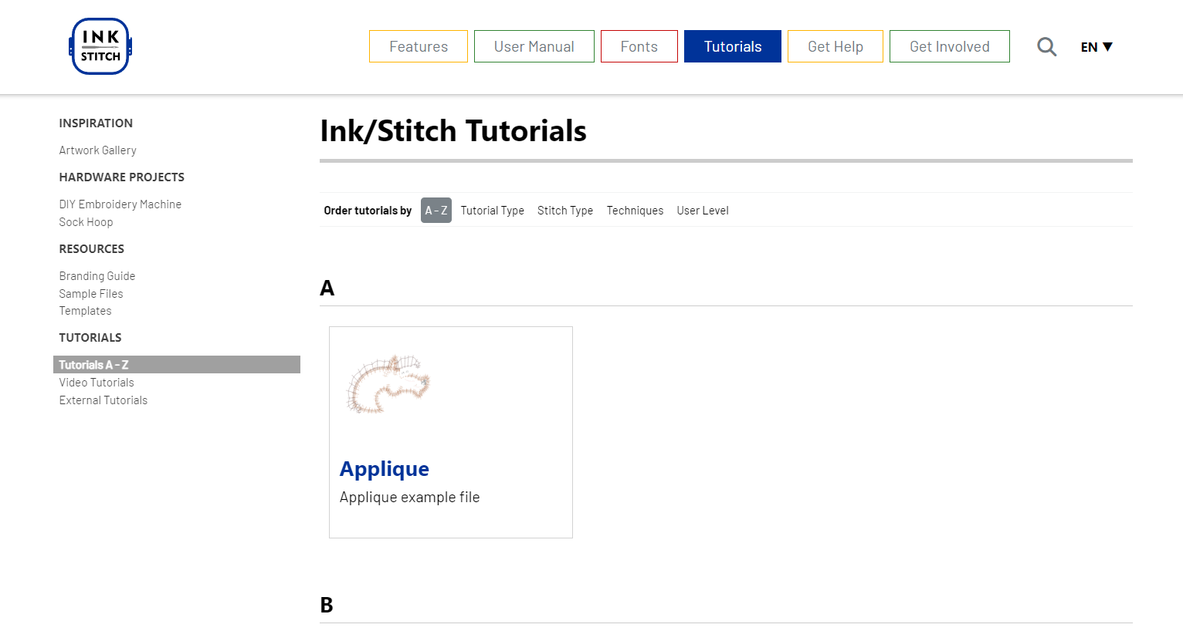This screenshot has height=631, width=1183.
Task: Click the Applique tutorial thumbnail image
Action: (x=388, y=384)
